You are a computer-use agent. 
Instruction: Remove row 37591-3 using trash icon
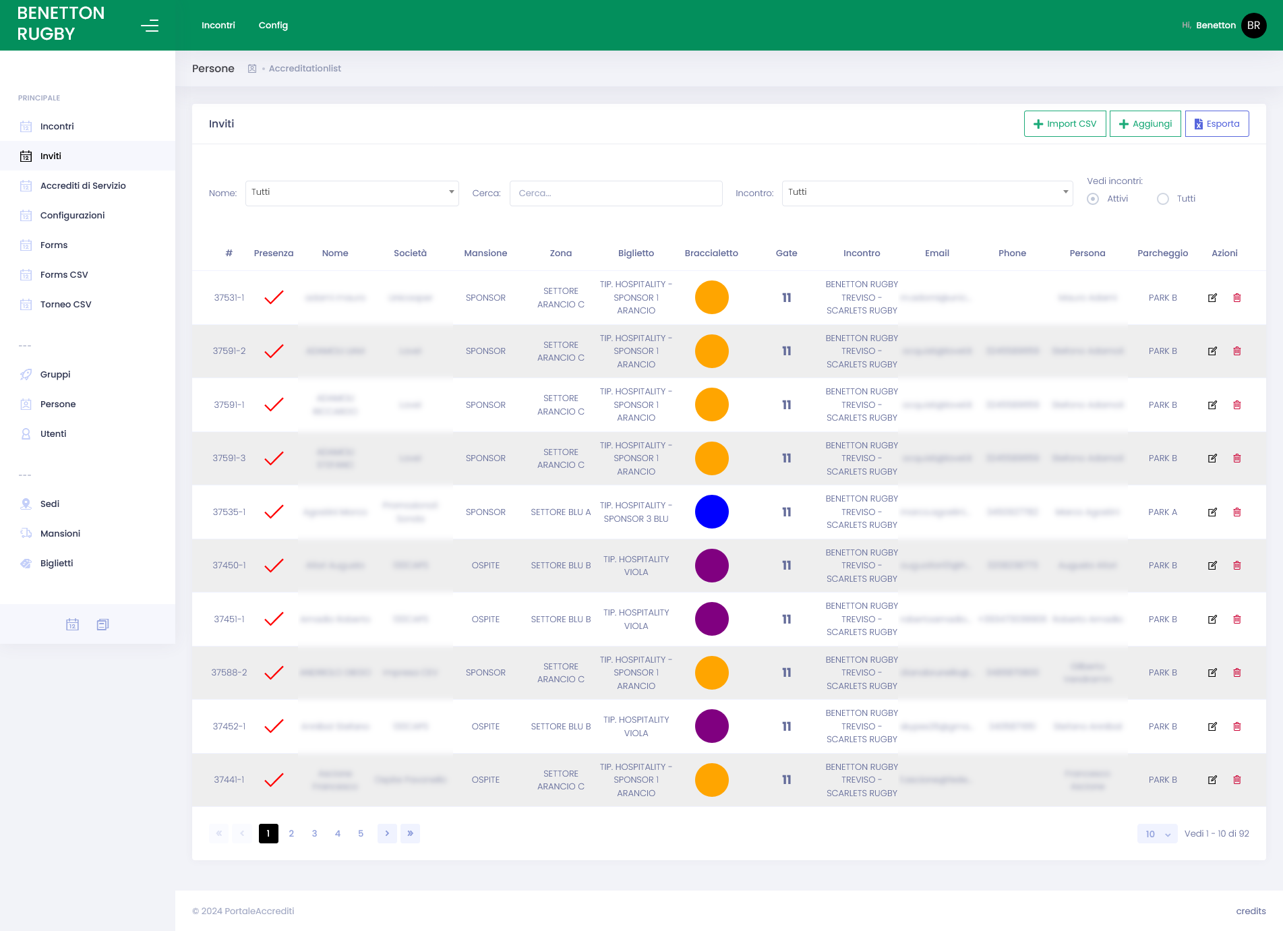(x=1237, y=458)
